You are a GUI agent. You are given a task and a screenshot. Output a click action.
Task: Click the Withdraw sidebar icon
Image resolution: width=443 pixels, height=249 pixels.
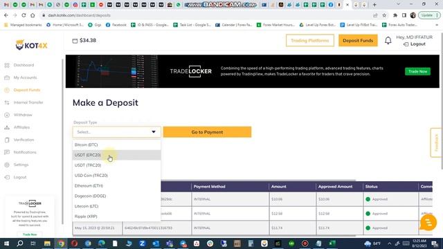click(7, 115)
